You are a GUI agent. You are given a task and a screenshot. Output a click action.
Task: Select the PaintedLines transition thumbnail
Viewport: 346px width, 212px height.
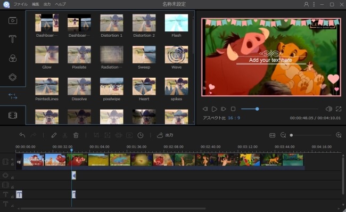[x=47, y=87]
